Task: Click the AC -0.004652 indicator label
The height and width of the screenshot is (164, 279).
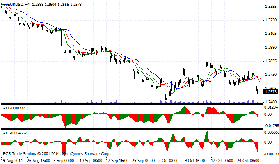Action: 15,133
